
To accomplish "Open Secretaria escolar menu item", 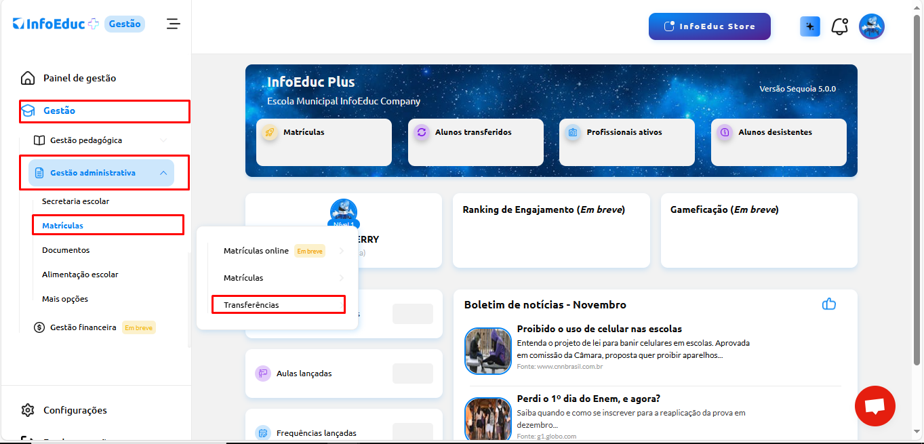I will coord(75,201).
